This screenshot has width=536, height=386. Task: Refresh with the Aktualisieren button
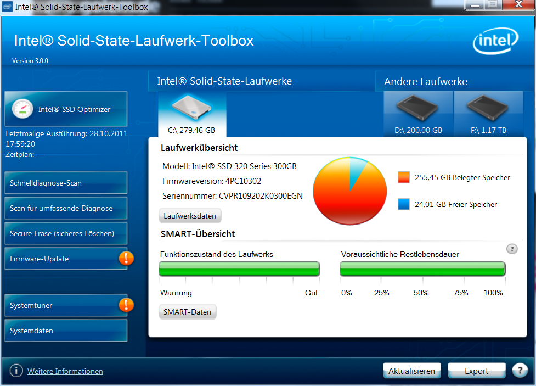click(x=411, y=371)
